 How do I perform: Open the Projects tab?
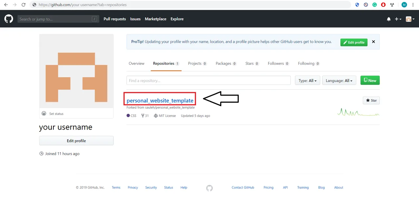tap(197, 63)
